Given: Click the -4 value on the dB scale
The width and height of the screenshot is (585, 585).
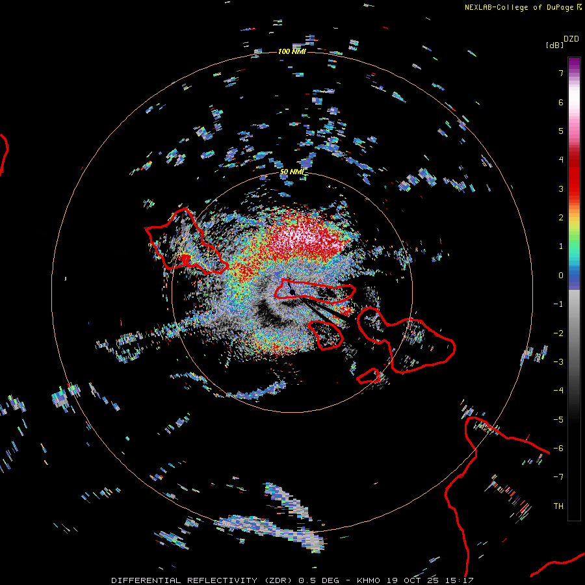Looking at the screenshot, I should tap(558, 390).
